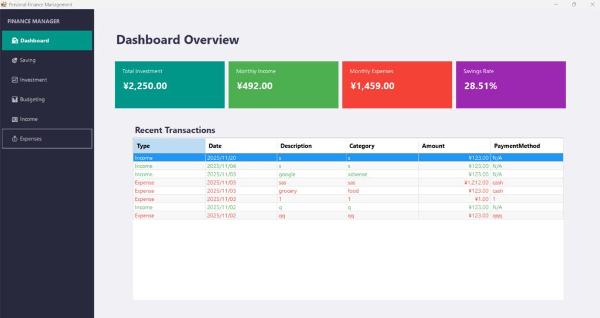
Task: Select the Income row dated 2025/11/20
Action: pyautogui.click(x=348, y=158)
